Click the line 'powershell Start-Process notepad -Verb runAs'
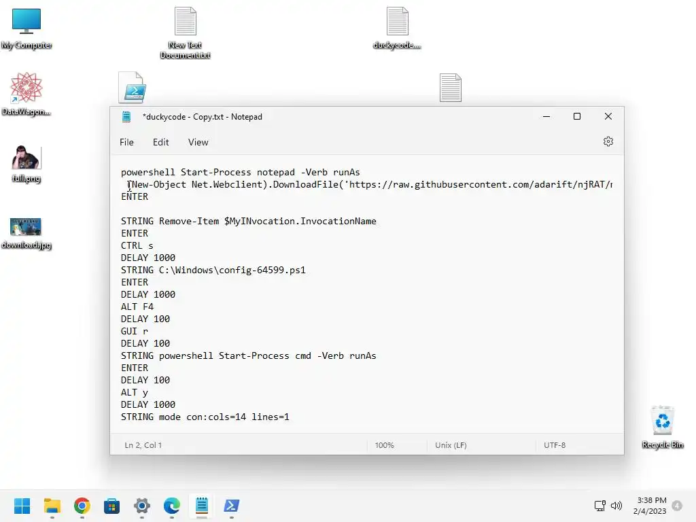 point(240,172)
